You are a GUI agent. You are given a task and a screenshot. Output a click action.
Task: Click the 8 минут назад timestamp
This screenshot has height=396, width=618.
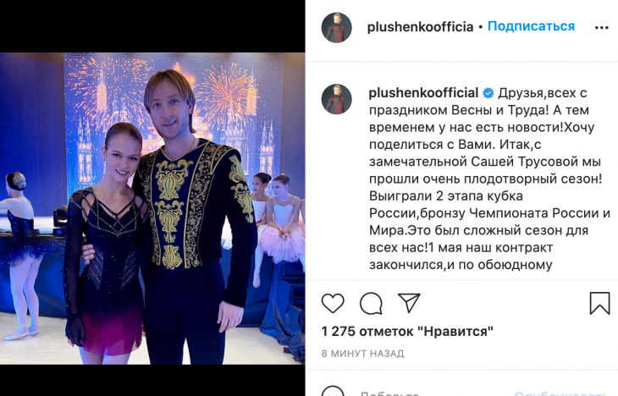click(x=362, y=354)
